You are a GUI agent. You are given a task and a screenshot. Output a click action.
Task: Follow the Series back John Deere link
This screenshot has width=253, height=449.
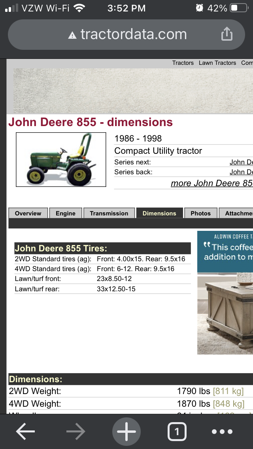point(241,172)
